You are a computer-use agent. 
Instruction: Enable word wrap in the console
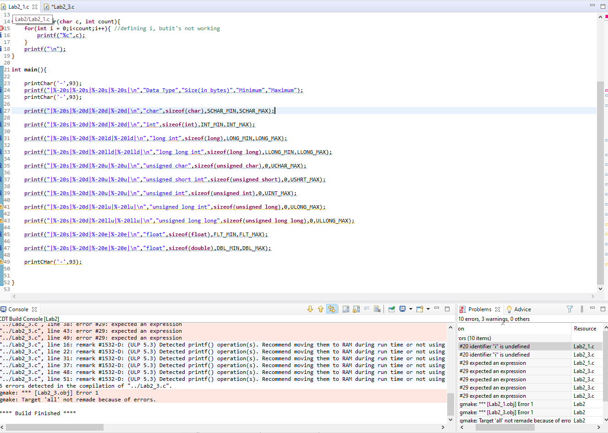click(367, 309)
